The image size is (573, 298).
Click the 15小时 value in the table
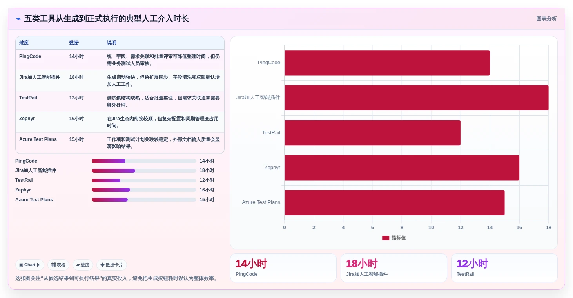coord(76,139)
